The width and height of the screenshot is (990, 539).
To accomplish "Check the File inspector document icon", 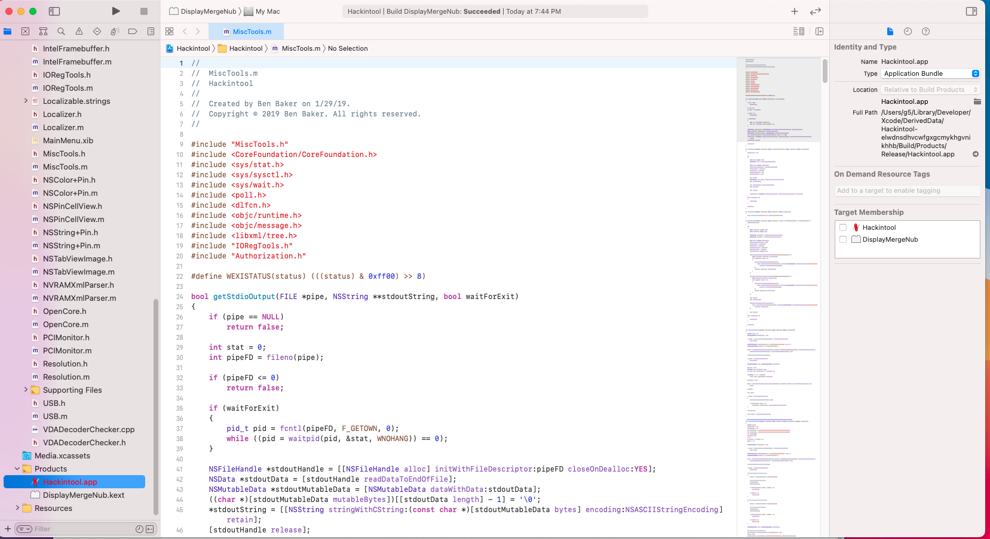I will point(890,31).
